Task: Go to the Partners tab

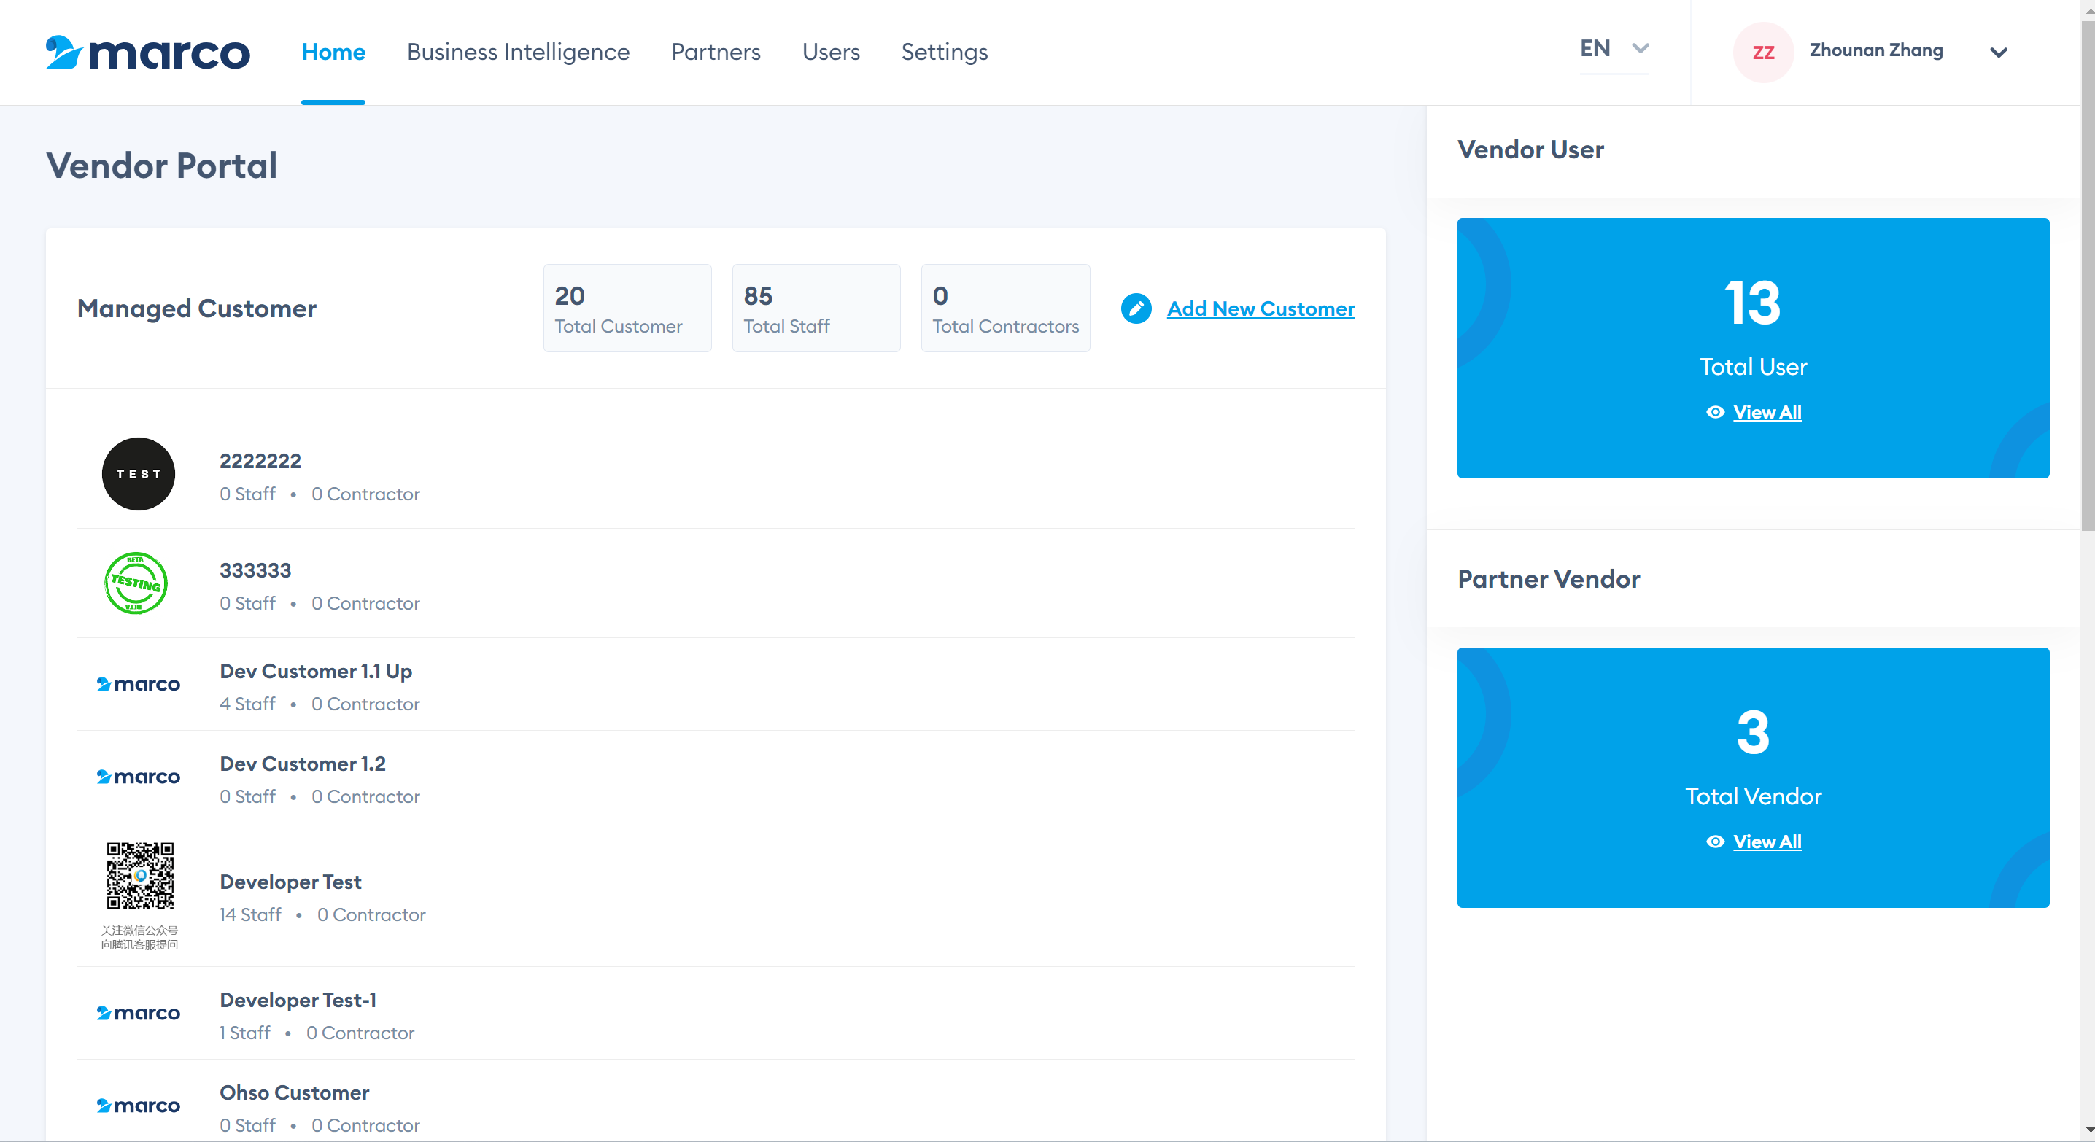Action: (716, 52)
